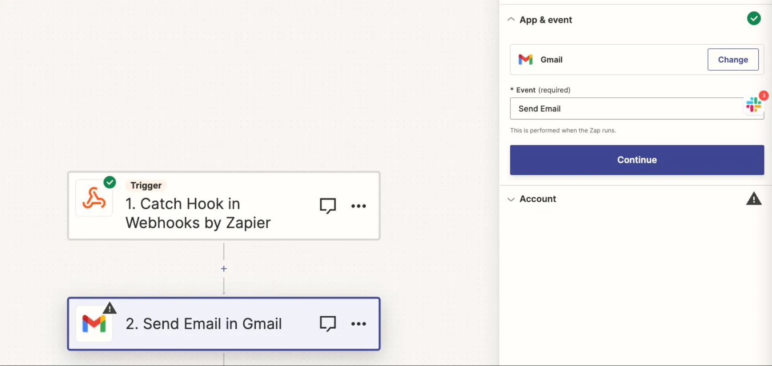Click the plus icon to add a step
Image resolution: width=772 pixels, height=366 pixels.
(224, 269)
